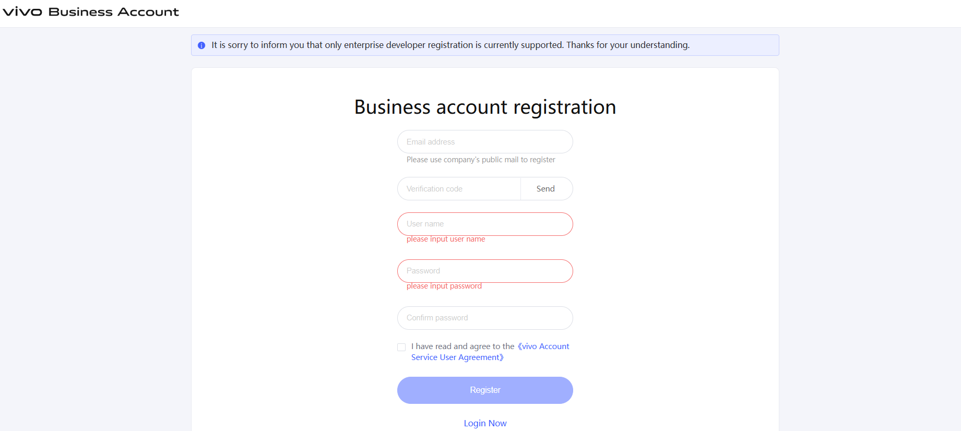
Task: Click the company public mail hint text
Action: coord(481,160)
